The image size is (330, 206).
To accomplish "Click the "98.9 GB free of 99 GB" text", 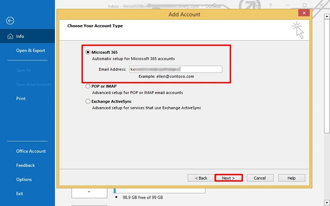I will click(x=143, y=197).
